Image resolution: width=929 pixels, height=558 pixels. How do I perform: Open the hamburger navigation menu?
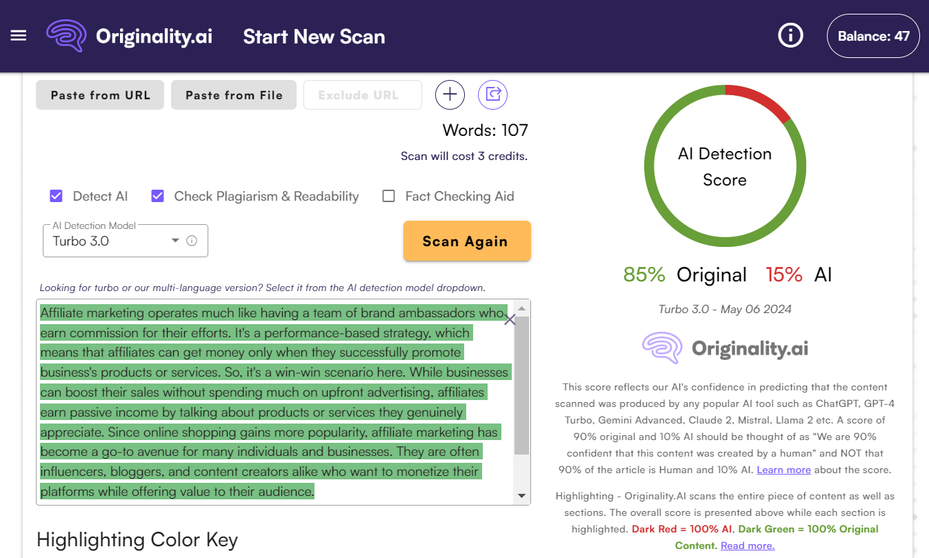click(19, 36)
